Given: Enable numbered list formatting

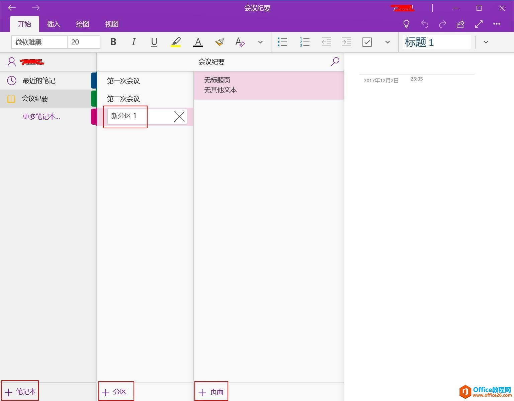Looking at the screenshot, I should (x=305, y=42).
